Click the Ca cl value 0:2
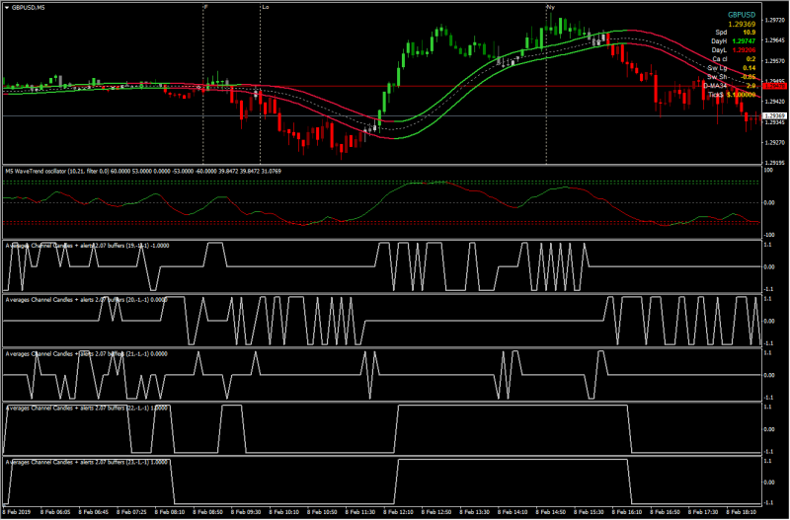This screenshot has width=790, height=520. (750, 59)
